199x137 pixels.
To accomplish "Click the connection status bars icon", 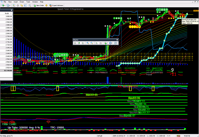I will 178,136.
